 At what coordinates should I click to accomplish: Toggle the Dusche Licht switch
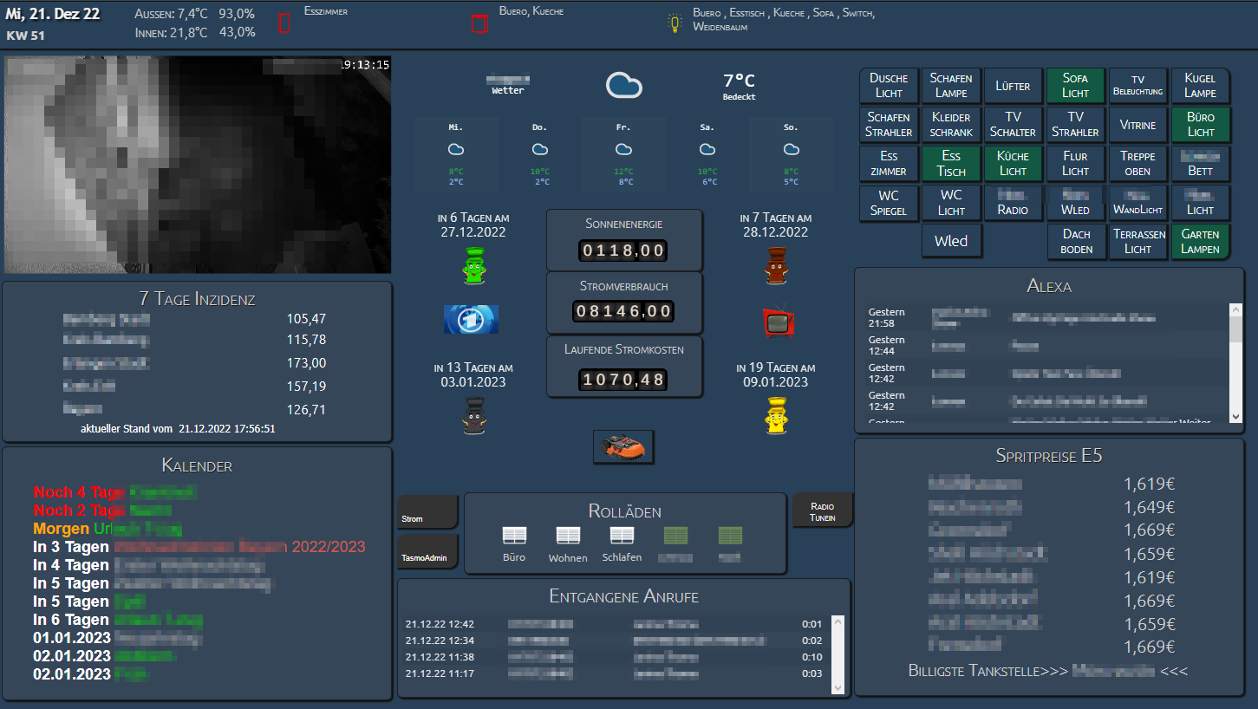coord(889,86)
